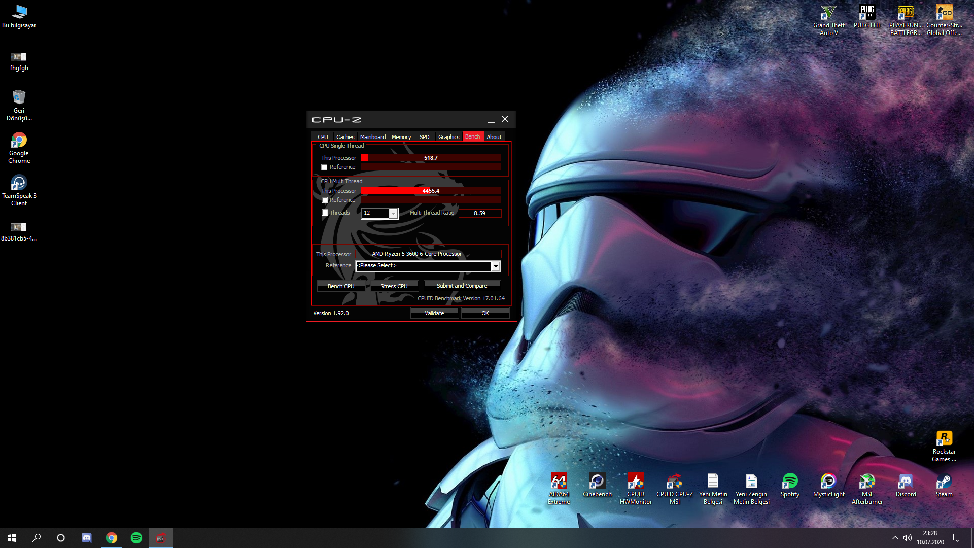Screen dimensions: 974x548
Task: Click multi thread score bar 4455.4
Action: point(431,191)
